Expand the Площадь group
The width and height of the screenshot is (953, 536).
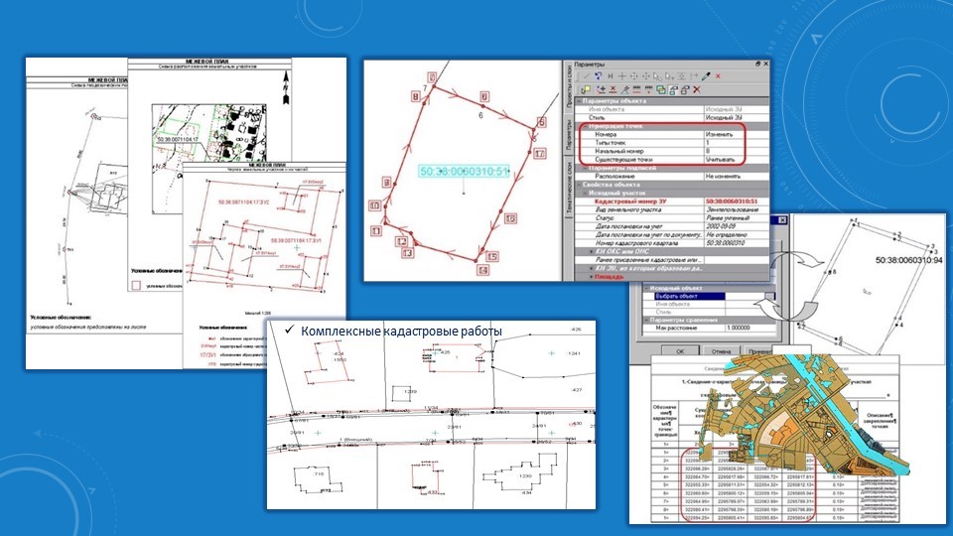(x=592, y=277)
